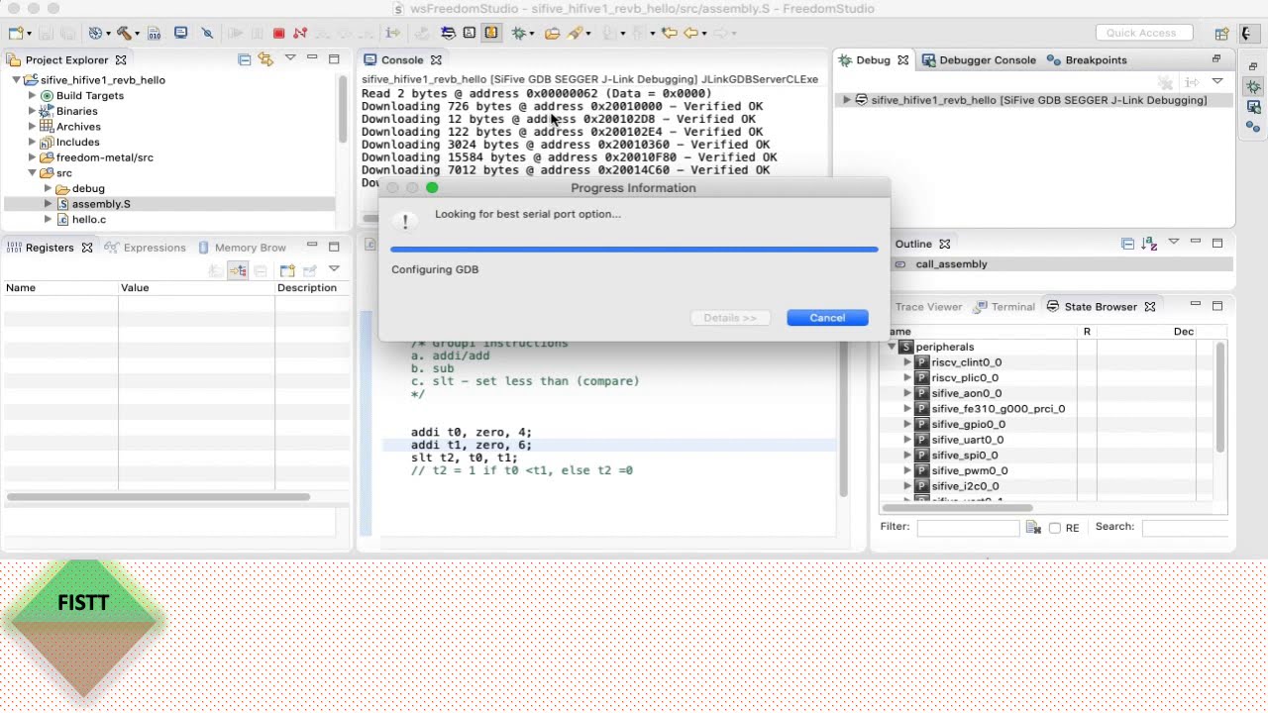Screen dimensions: 1268x713
Task: Click the Debug bug icon in toolbar
Action: pyautogui.click(x=518, y=33)
